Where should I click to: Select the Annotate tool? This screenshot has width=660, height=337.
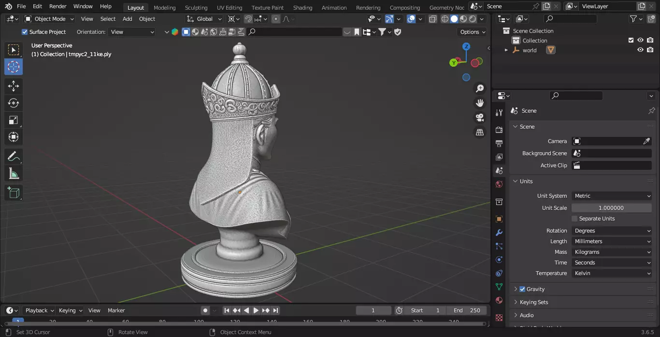pyautogui.click(x=14, y=156)
